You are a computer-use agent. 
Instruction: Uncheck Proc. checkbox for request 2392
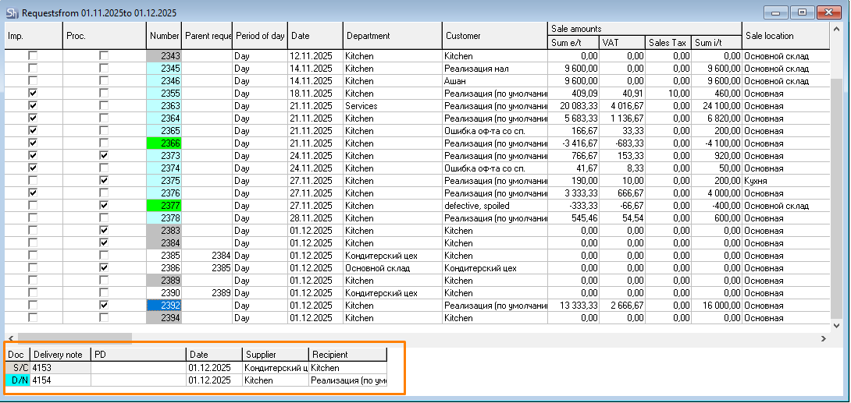[104, 306]
